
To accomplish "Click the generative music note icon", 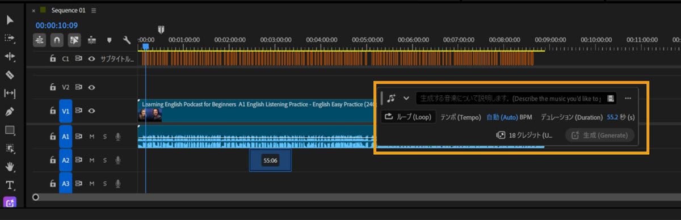I will pyautogui.click(x=392, y=98).
